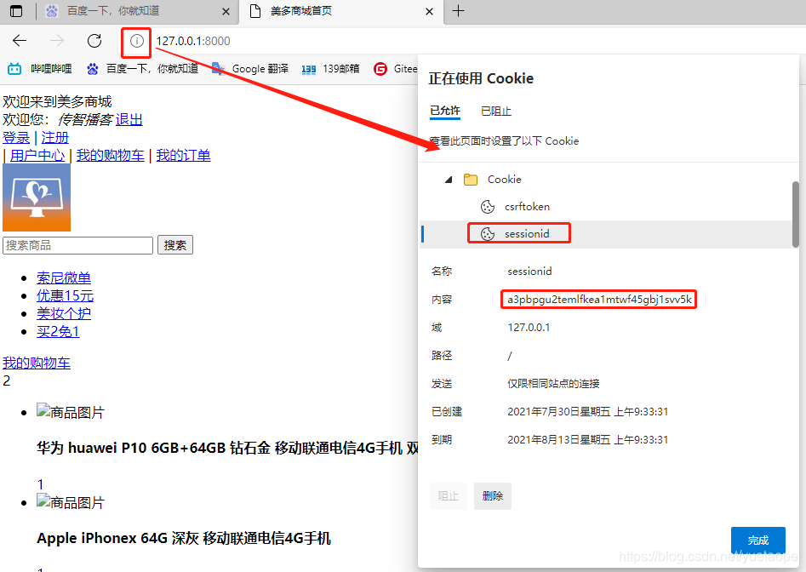806x572 pixels.
Task: Click the 仅限相同站点的连接 text
Action: 553,383
